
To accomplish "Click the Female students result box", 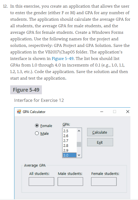I will pyautogui.click(x=104, y=181).
